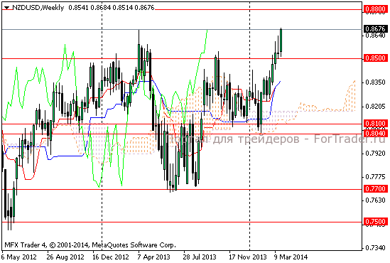Select the 0.8640 price scale value
390x263 pixels.
[x=375, y=36]
